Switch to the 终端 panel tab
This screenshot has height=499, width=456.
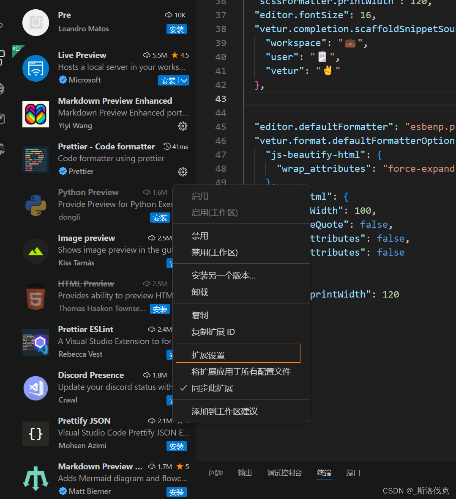click(x=324, y=473)
